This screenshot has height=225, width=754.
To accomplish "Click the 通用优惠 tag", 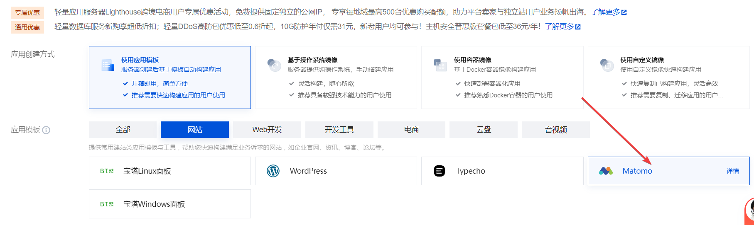I will pyautogui.click(x=27, y=27).
